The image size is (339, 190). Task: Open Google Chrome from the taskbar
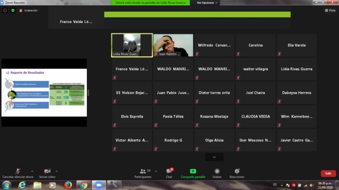point(83,185)
